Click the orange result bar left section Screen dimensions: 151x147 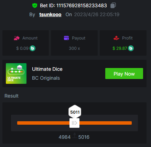click(x=43, y=123)
